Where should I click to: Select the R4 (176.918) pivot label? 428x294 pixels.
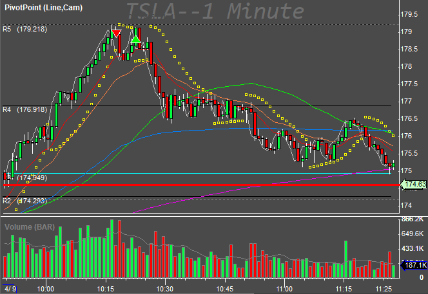[25, 109]
